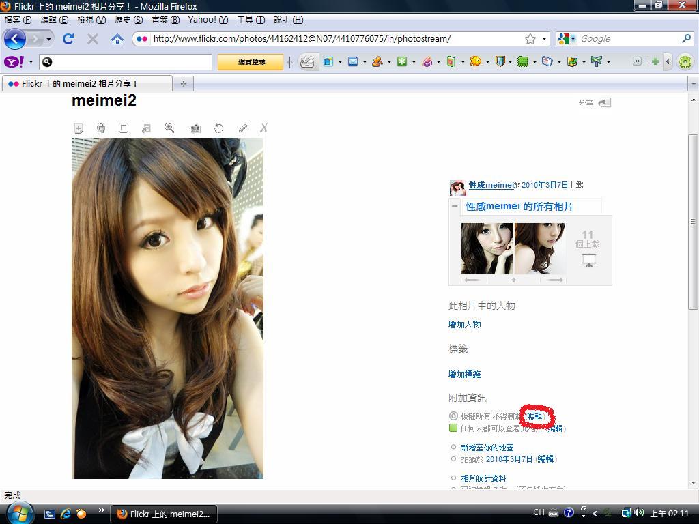Click 編輯 next to 拍攝於 2010年3月7日
This screenshot has width=699, height=524.
(545, 459)
